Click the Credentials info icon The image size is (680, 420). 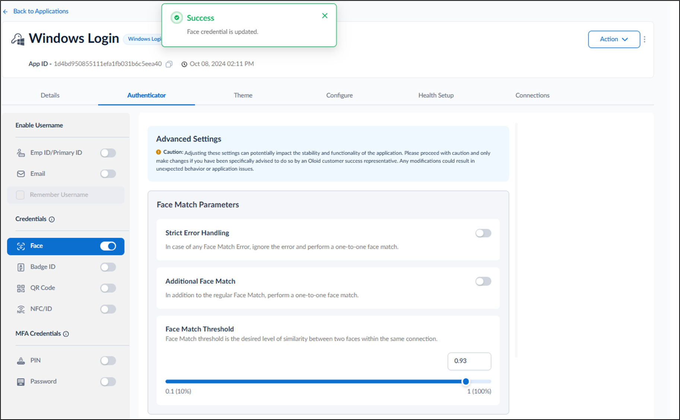pos(52,219)
